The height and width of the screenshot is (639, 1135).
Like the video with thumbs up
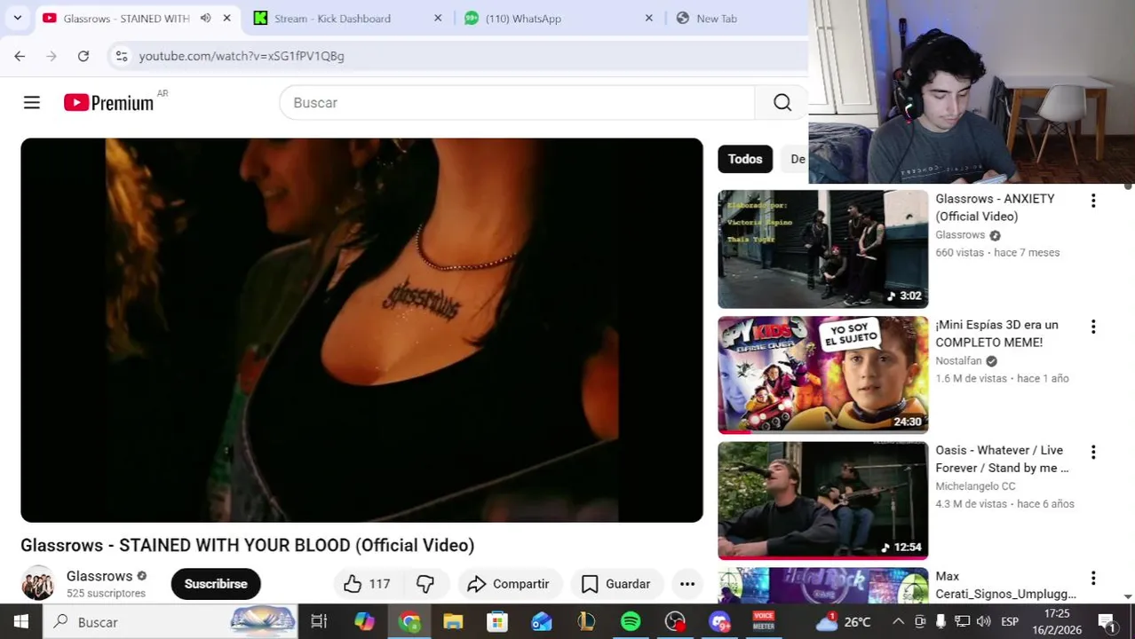click(367, 584)
